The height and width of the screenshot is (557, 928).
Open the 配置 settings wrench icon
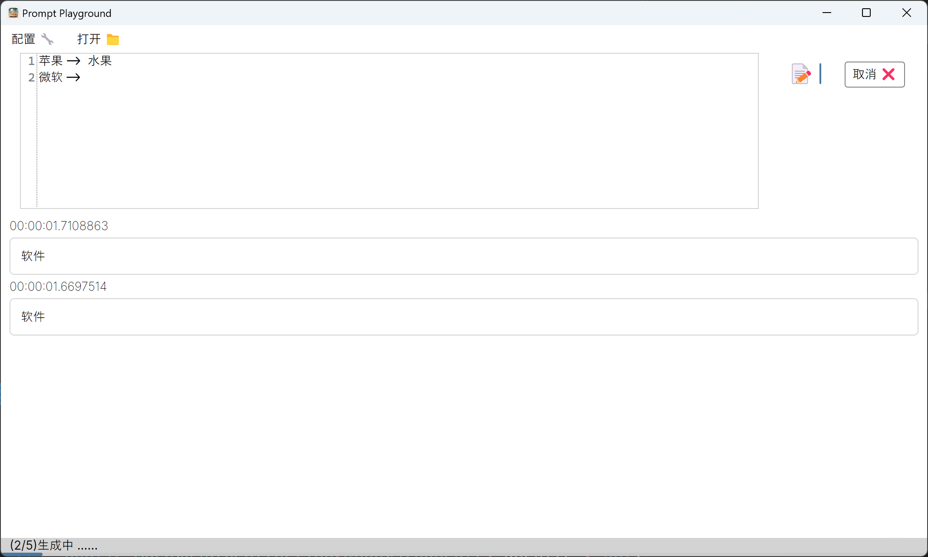[47, 39]
